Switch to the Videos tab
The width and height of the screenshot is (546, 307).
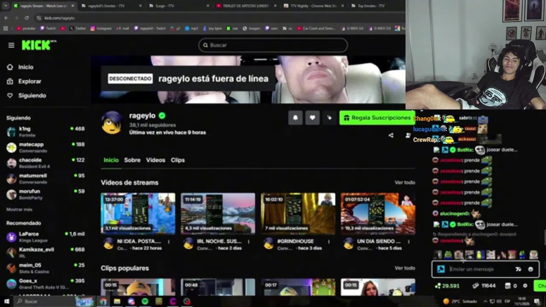coord(156,160)
